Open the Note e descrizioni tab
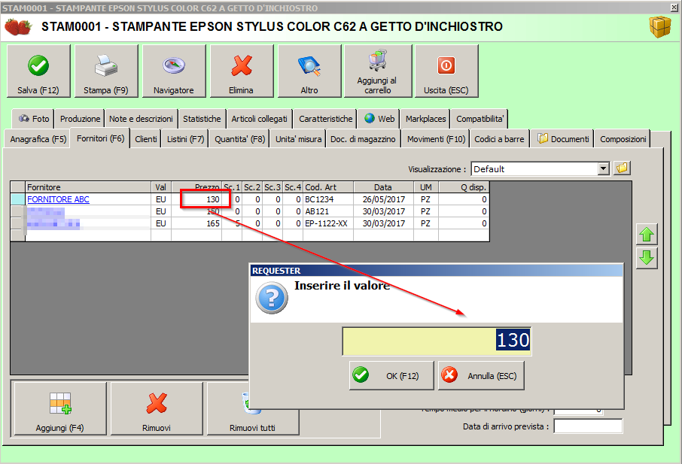682x464 pixels. pyautogui.click(x=141, y=119)
